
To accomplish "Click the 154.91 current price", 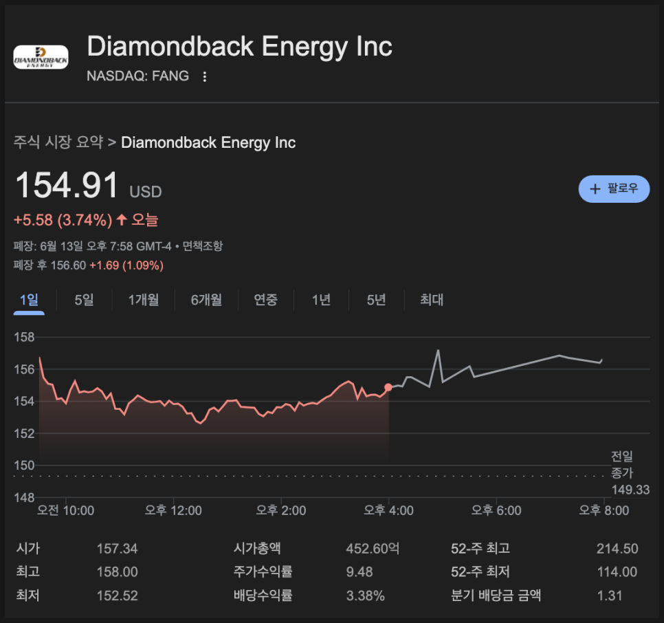I will (67, 186).
